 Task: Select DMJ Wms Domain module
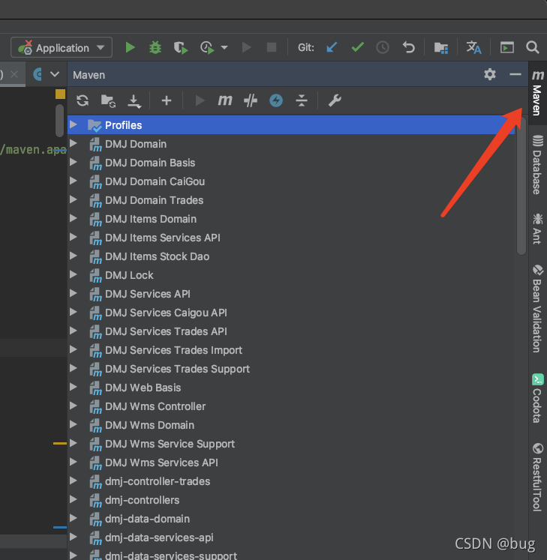(x=149, y=425)
